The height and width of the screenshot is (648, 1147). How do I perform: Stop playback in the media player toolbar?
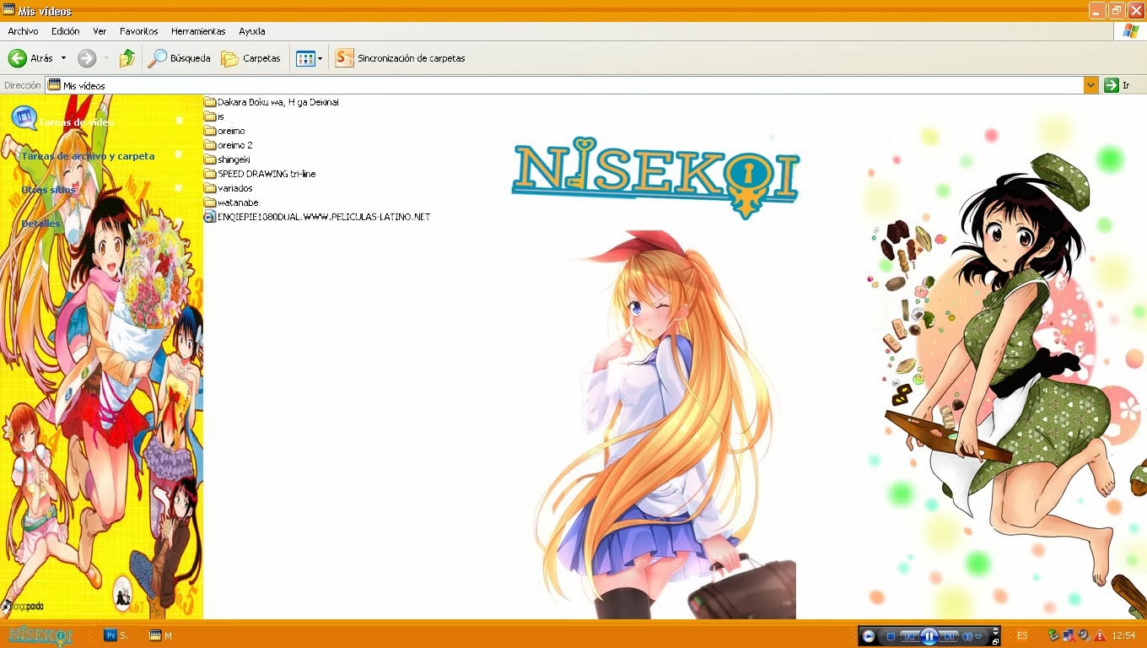point(891,636)
